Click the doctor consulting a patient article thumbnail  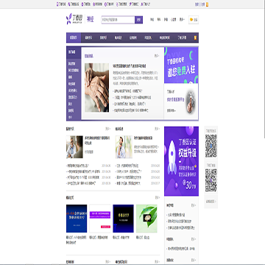tap(74, 147)
